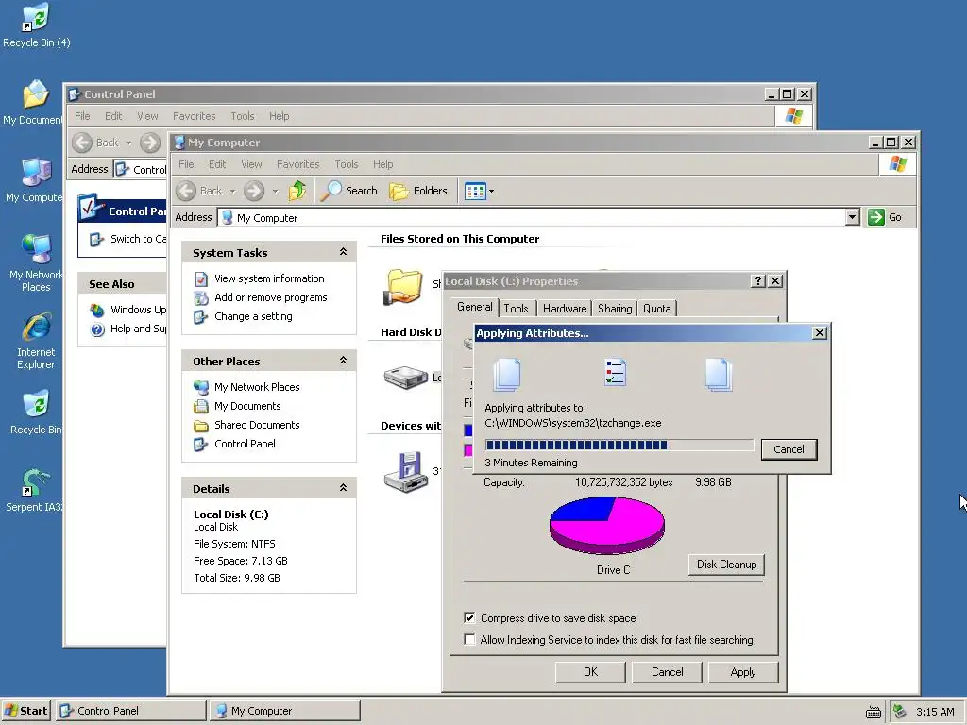Click the green Go arrow button
This screenshot has height=725, width=967.
[x=875, y=217]
